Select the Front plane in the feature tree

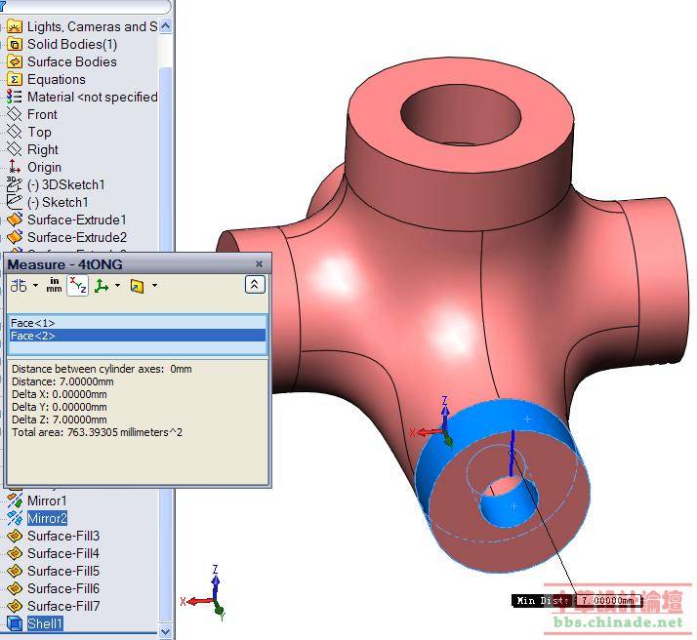[42, 114]
